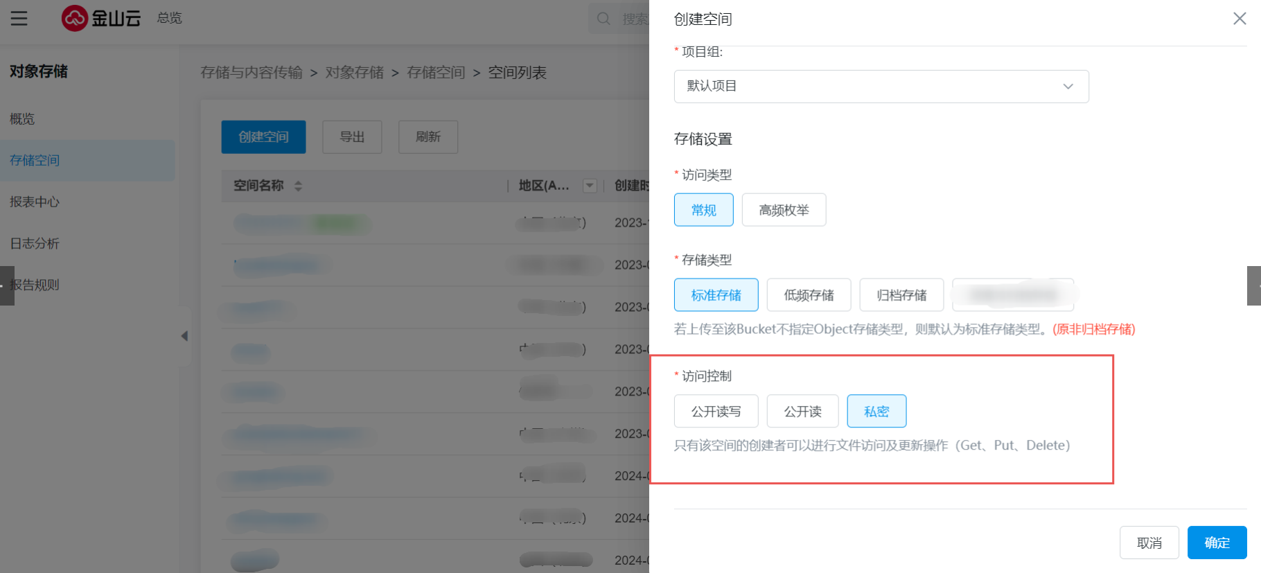The width and height of the screenshot is (1261, 573).
Task: Click the right edge panel handle
Action: 1254,285
